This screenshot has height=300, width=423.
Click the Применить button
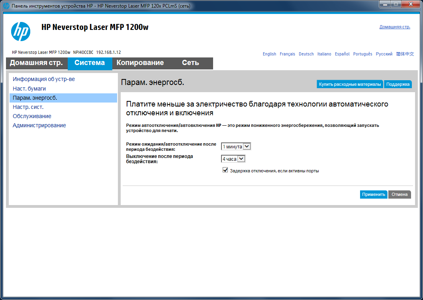pos(374,195)
